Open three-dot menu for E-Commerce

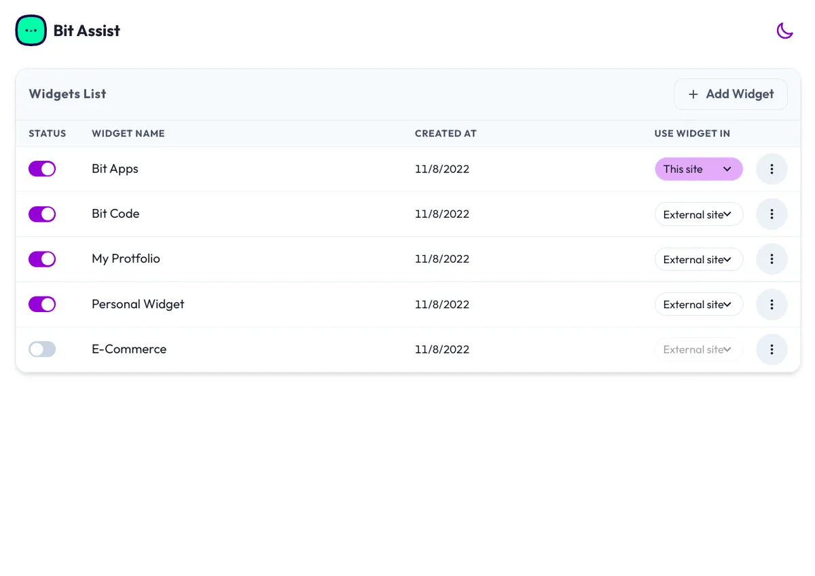772,349
